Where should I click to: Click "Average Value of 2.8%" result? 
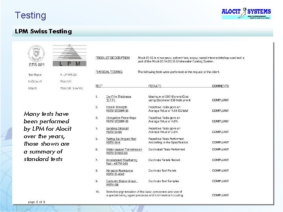tap(163, 132)
